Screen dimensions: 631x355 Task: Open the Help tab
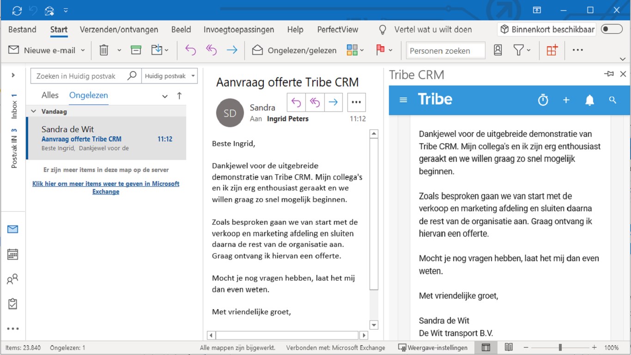click(295, 30)
